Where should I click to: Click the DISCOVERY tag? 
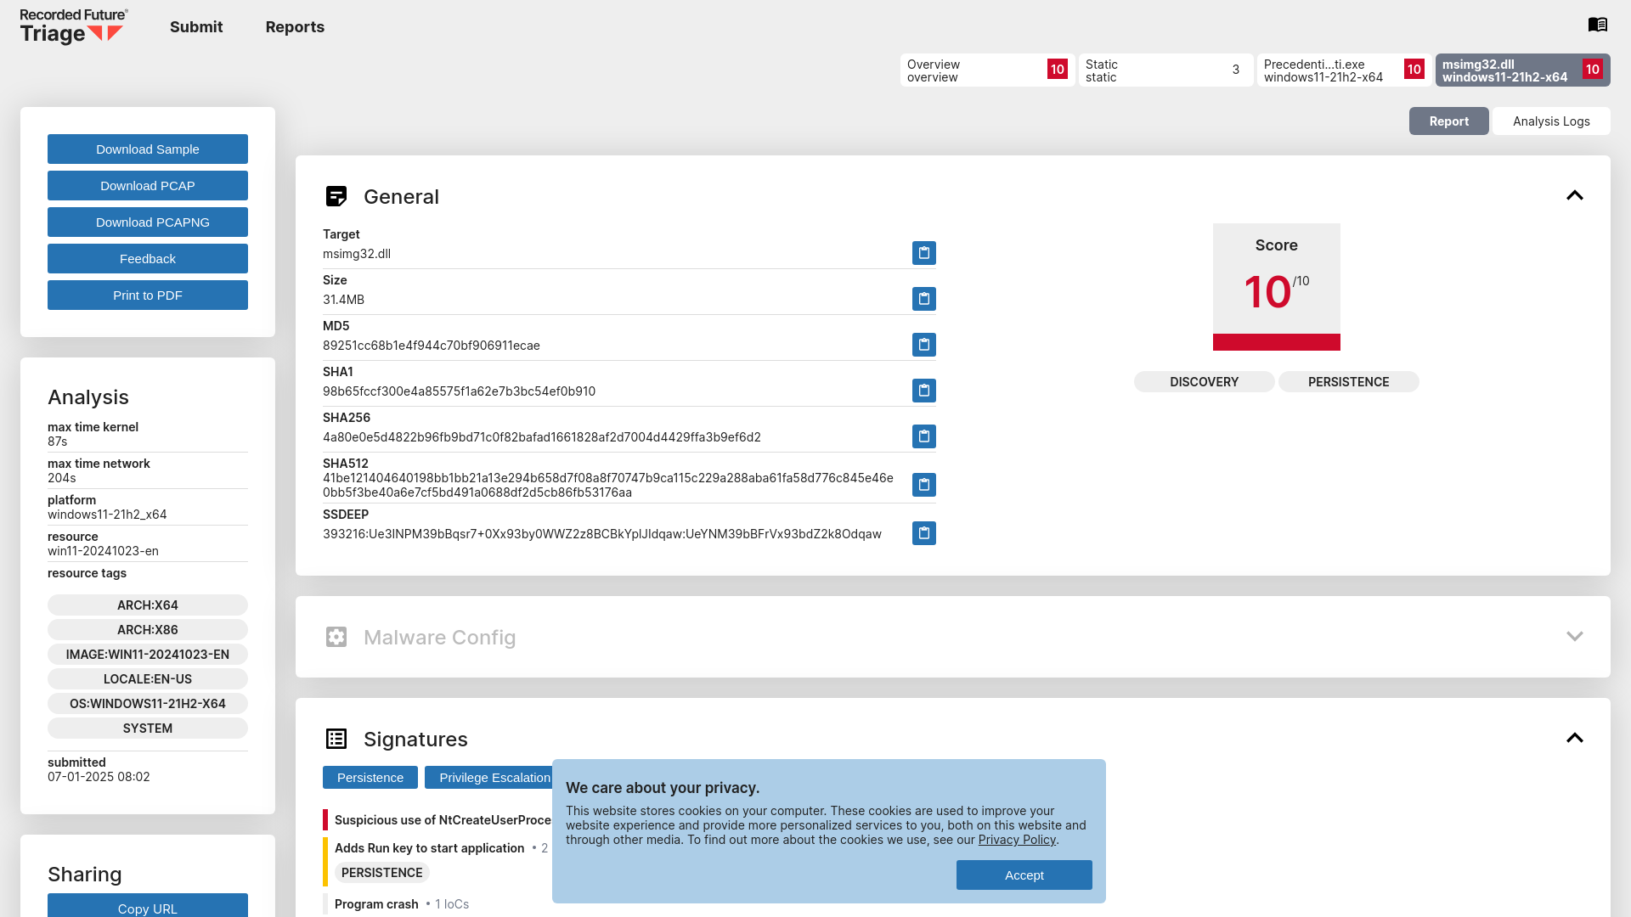point(1204,382)
